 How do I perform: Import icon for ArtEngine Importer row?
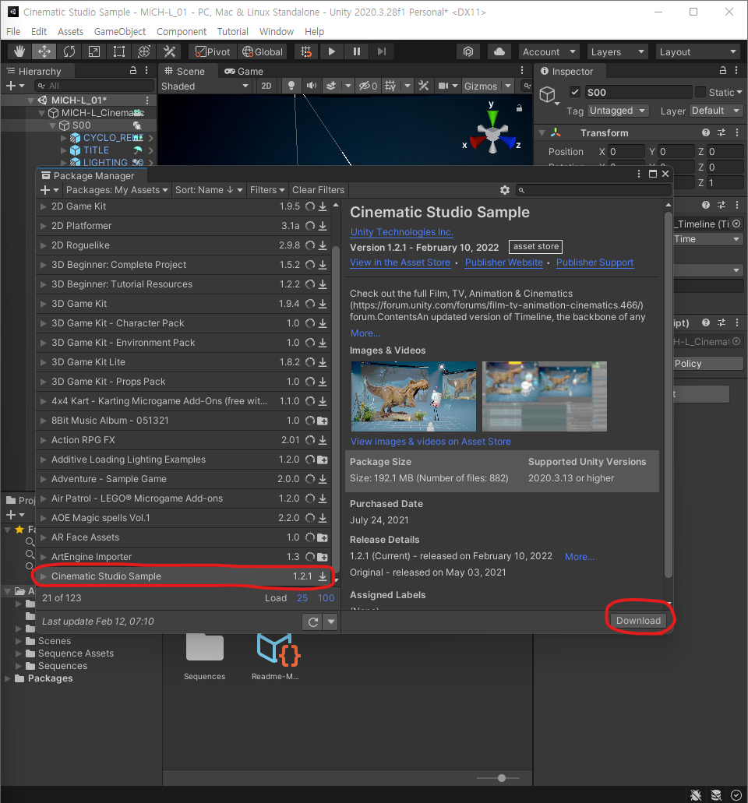[x=323, y=557]
